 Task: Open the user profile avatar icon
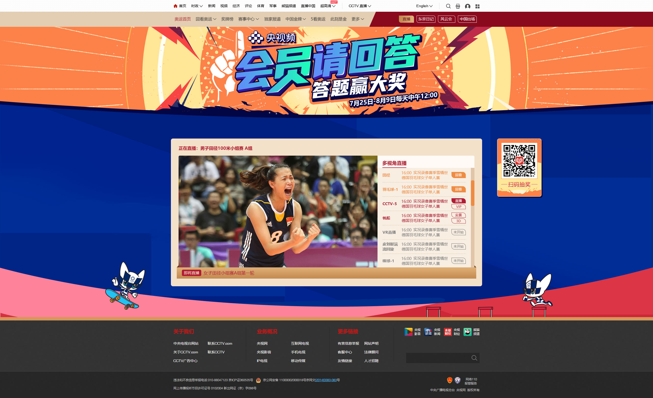point(468,6)
